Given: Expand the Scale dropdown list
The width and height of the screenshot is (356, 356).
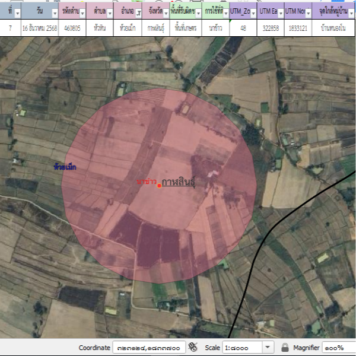Looking at the screenshot, I should point(268,347).
